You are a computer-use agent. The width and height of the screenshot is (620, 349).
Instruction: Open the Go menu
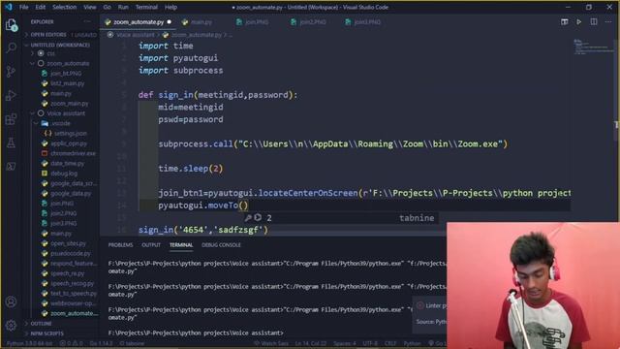pyautogui.click(x=107, y=7)
